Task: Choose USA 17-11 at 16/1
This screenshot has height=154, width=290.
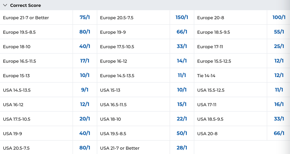Action: click(278, 104)
